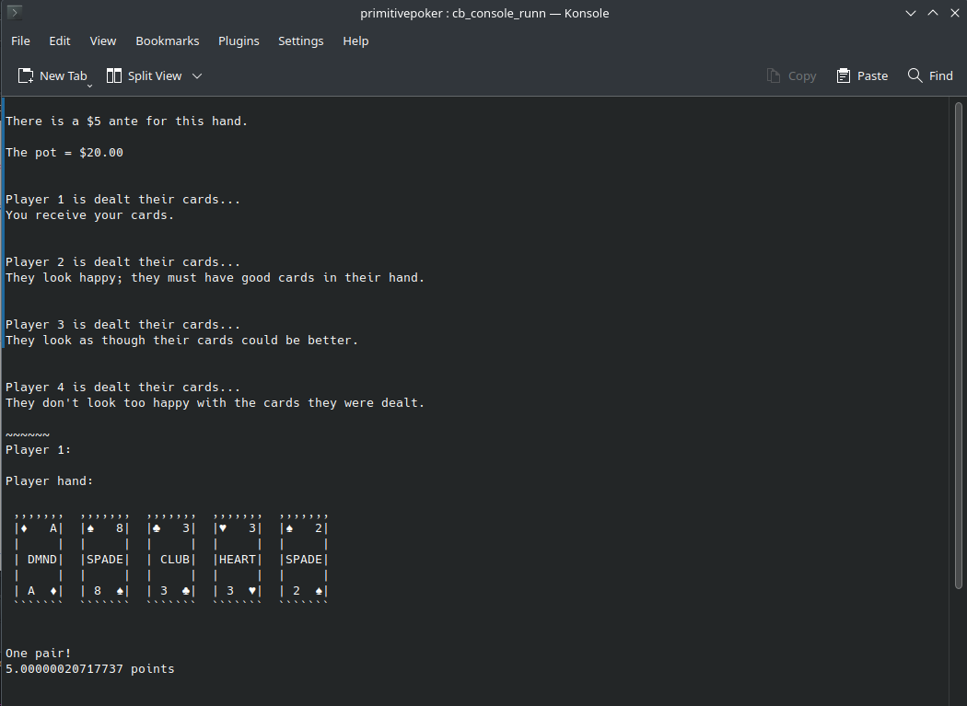Click the title bar maximize chevron
Image resolution: width=967 pixels, height=706 pixels.
932,13
